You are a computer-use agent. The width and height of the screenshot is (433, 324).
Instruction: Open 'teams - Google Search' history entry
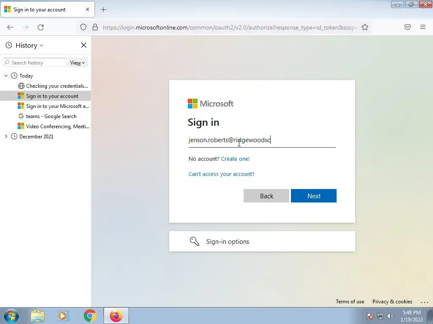coord(47,116)
